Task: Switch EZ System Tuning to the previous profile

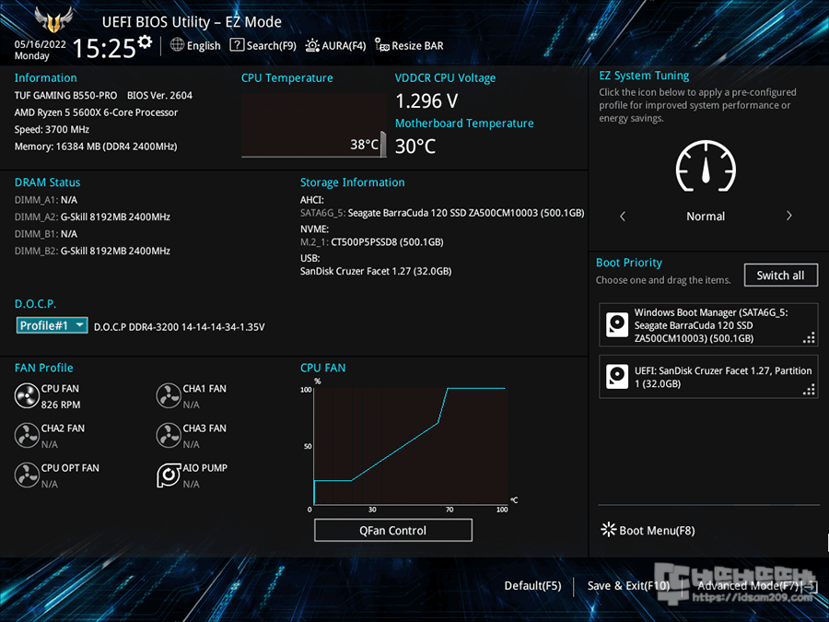Action: click(x=623, y=216)
